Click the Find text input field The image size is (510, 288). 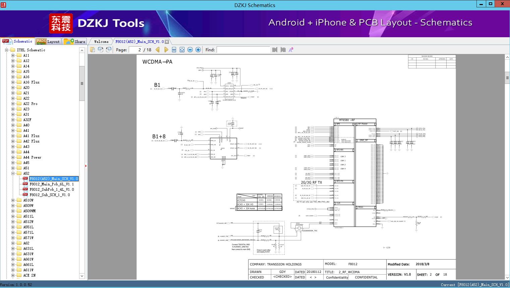243,50
